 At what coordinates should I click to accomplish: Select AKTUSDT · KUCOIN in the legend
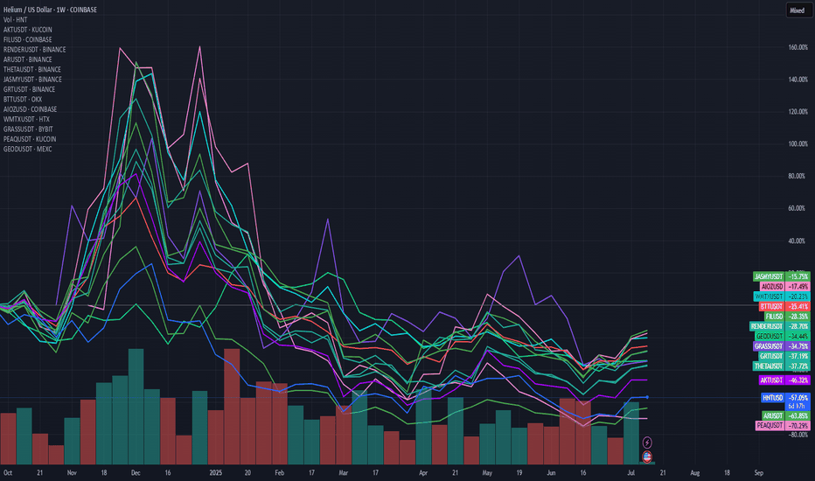point(28,30)
